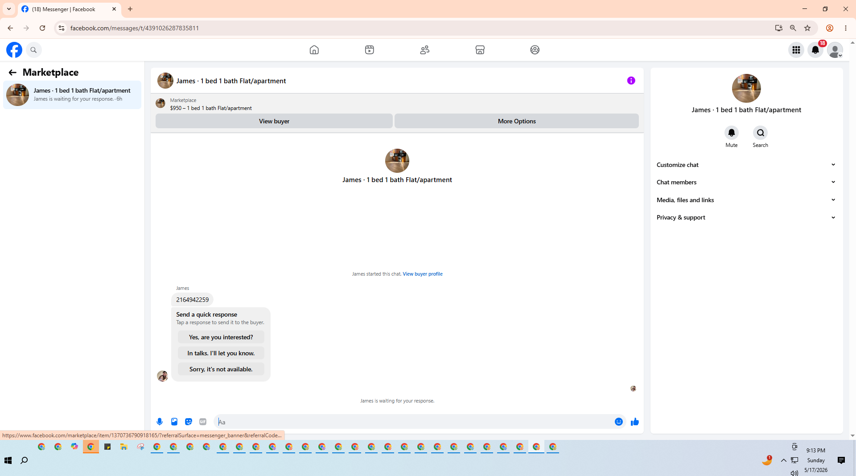Open the conversation information icon
The image size is (856, 476).
coord(631,81)
